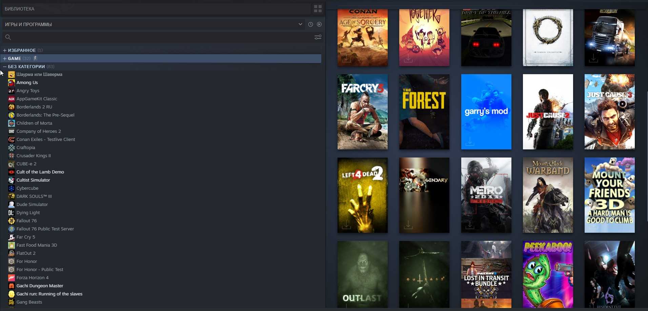Click the Cybercube icon
This screenshot has width=648, height=311.
coord(12,188)
